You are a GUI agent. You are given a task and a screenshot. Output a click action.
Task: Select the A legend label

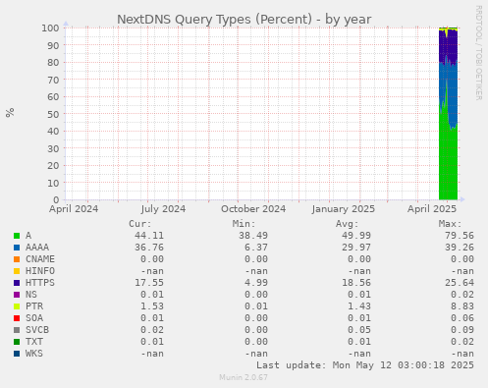tap(28, 236)
